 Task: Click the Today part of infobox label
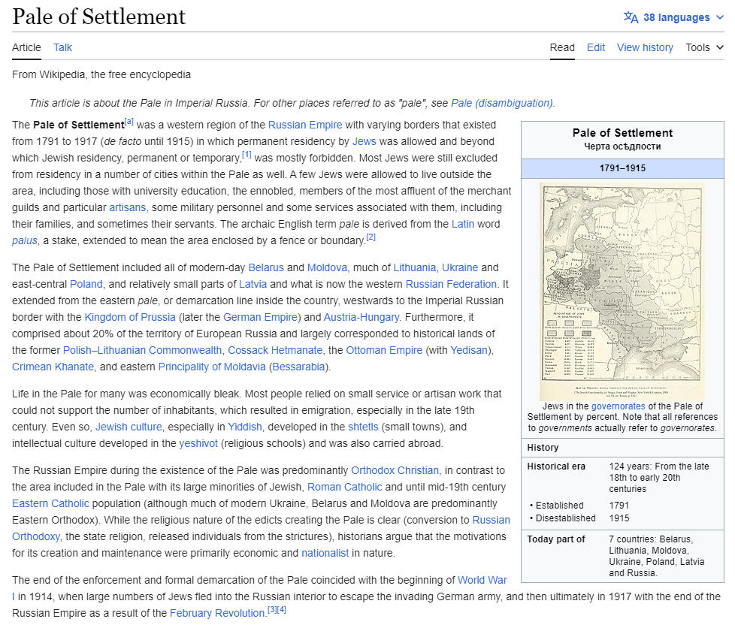tap(556, 539)
